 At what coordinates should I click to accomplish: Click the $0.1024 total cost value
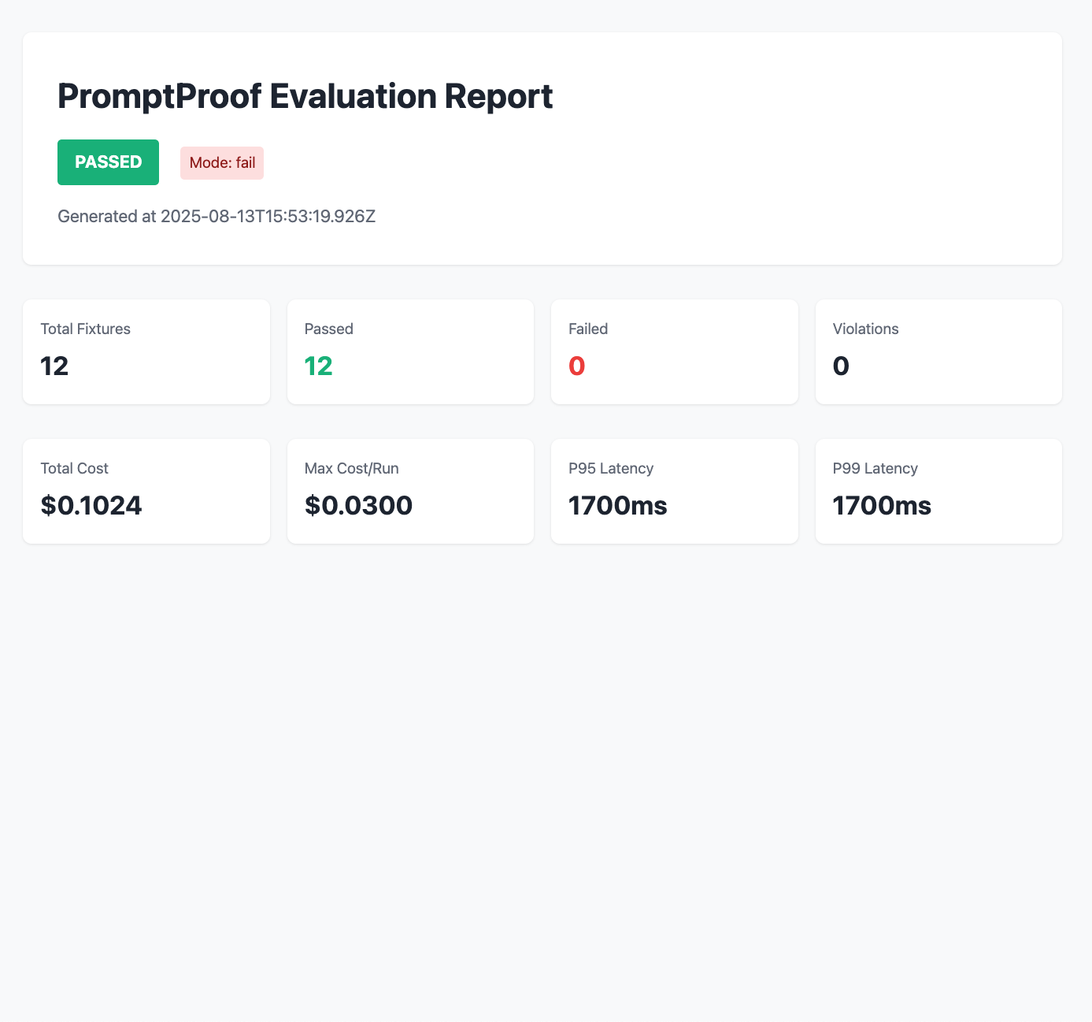[x=91, y=506]
